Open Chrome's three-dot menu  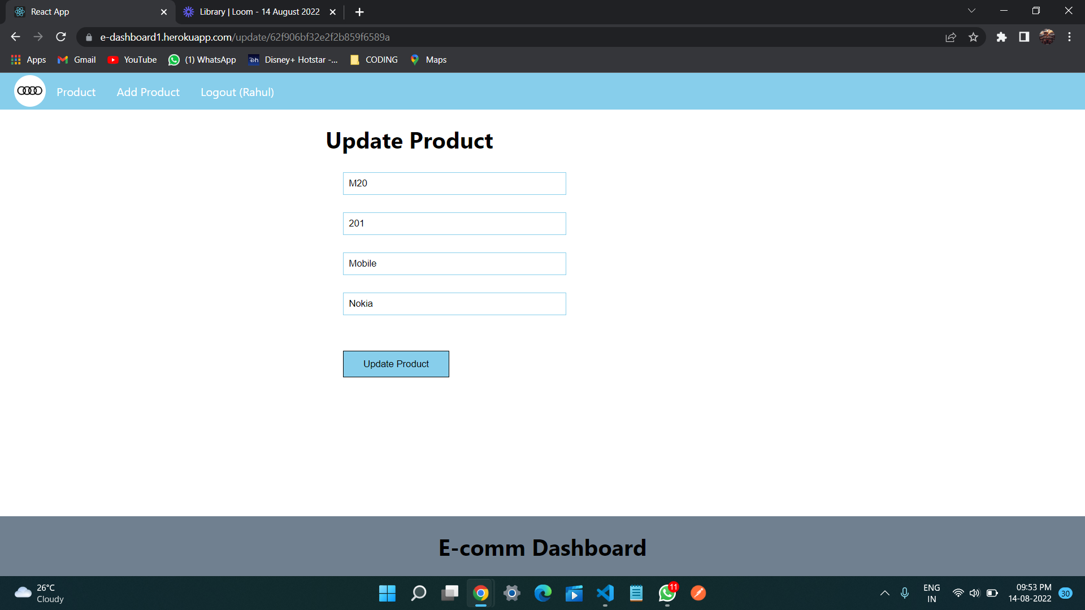(1069, 37)
